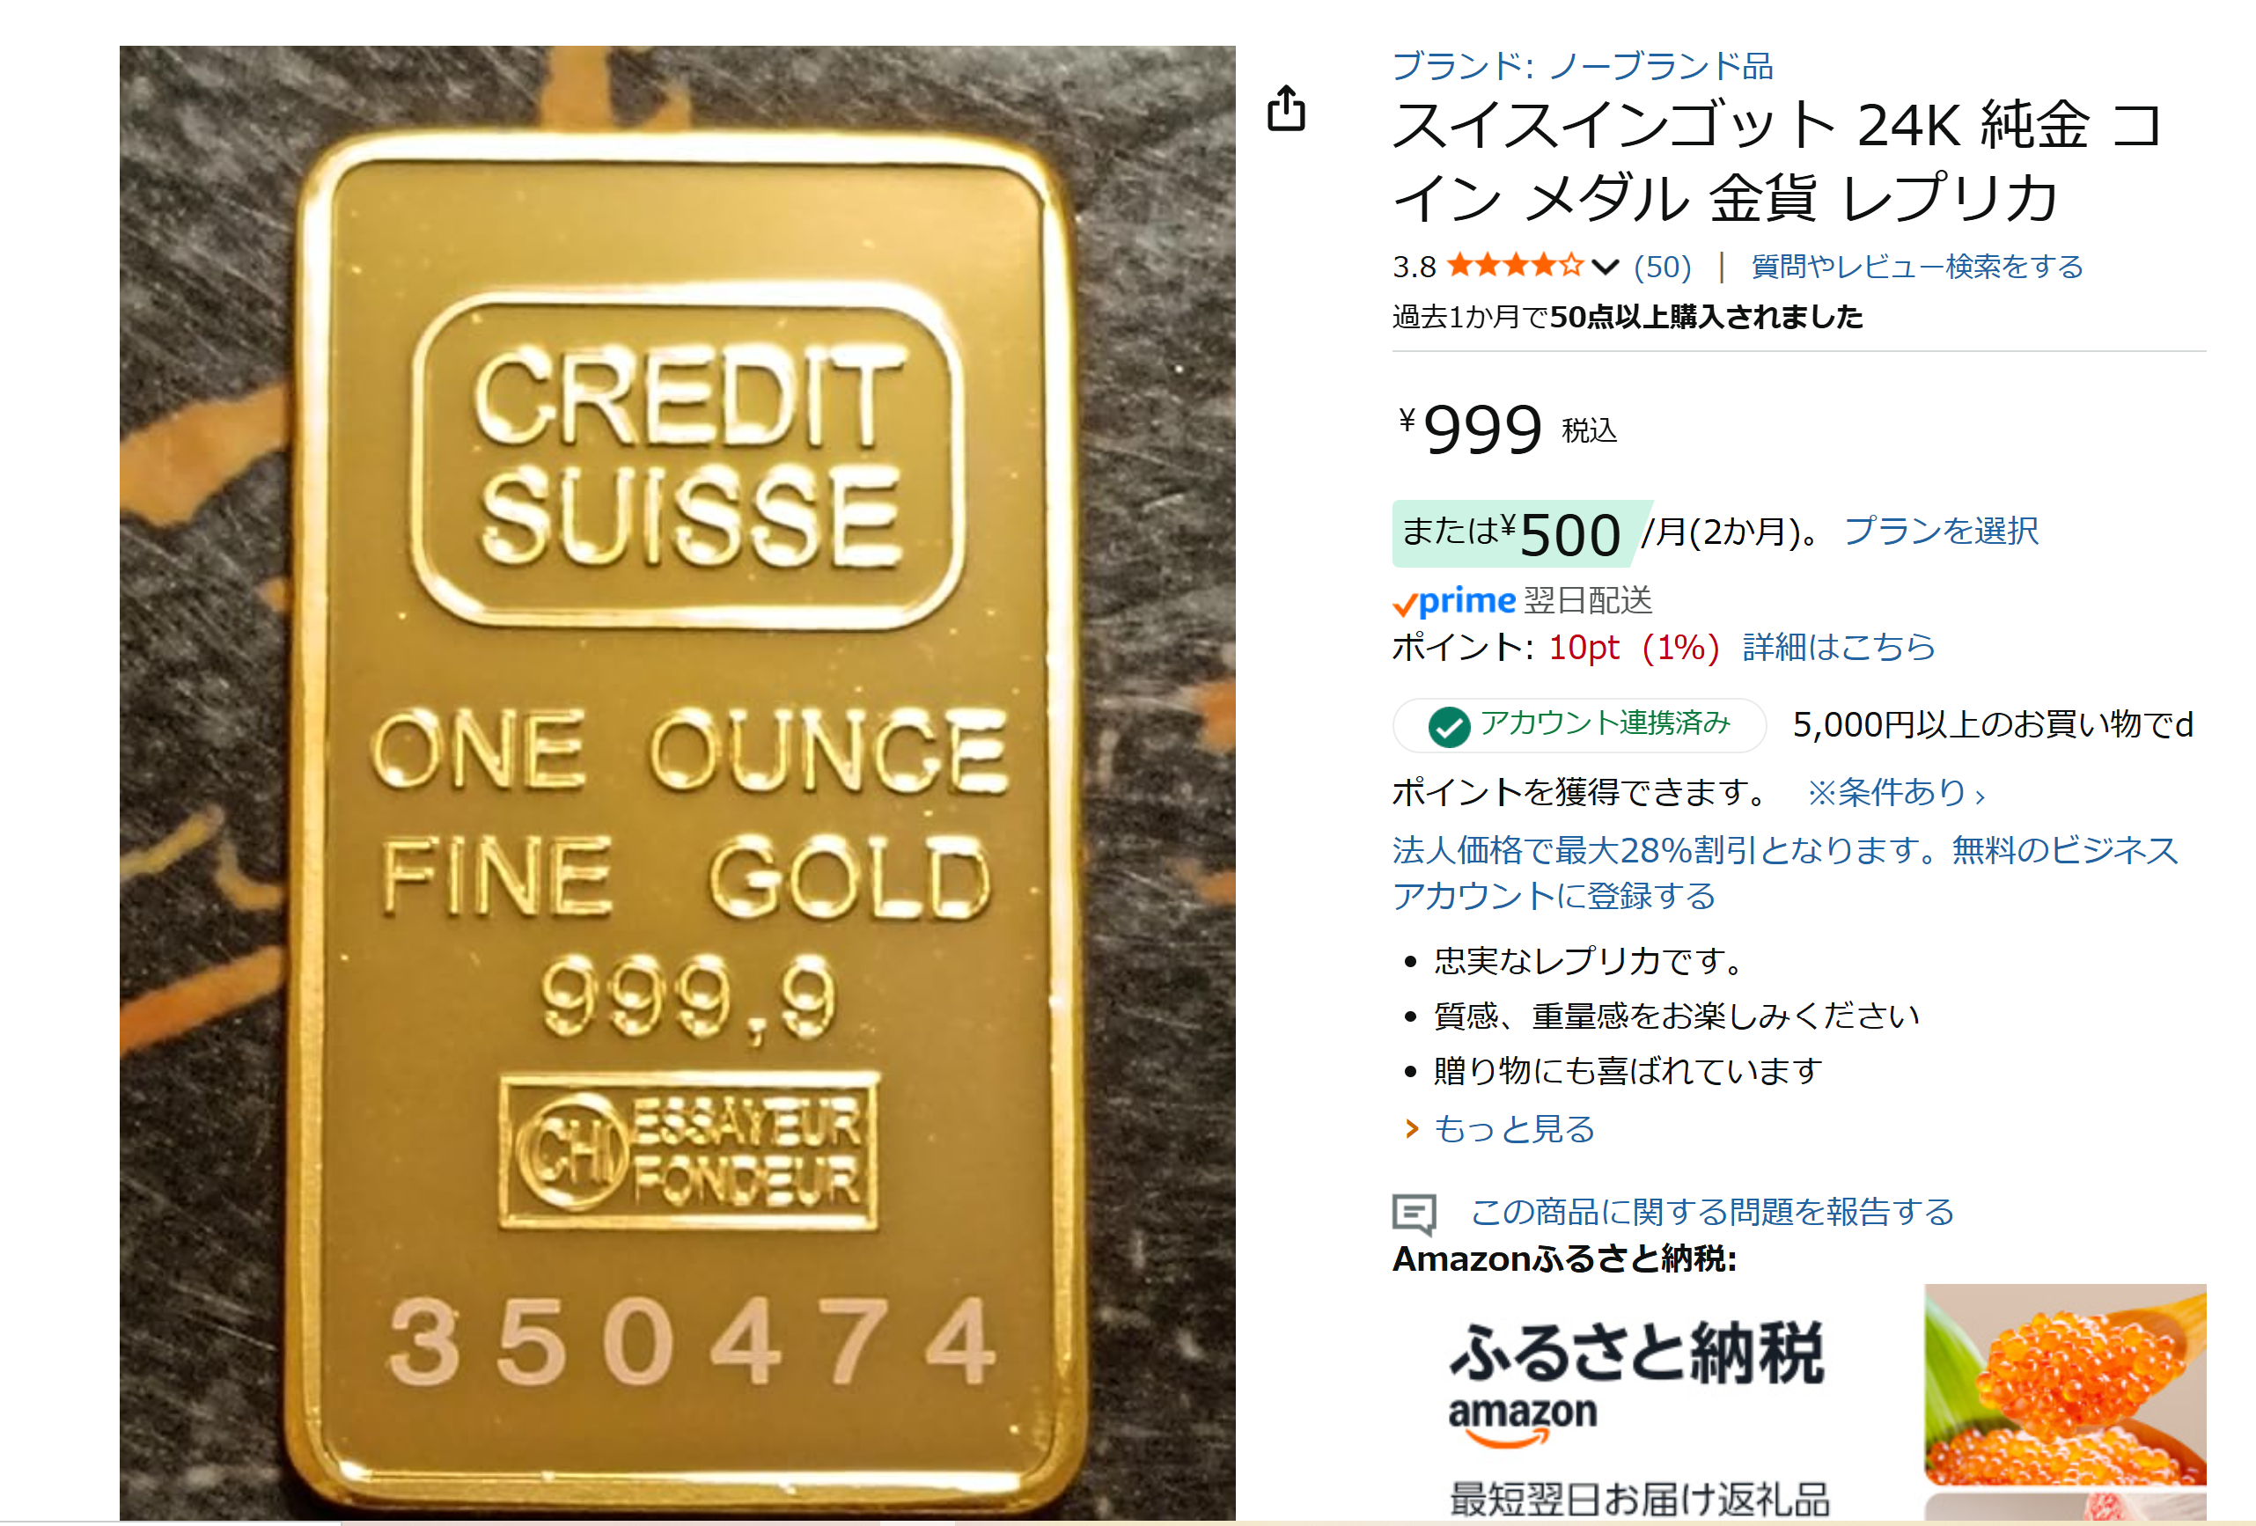This screenshot has height=1526, width=2256.
Task: Click 質問やレビュー検索をする link
Action: [1916, 266]
